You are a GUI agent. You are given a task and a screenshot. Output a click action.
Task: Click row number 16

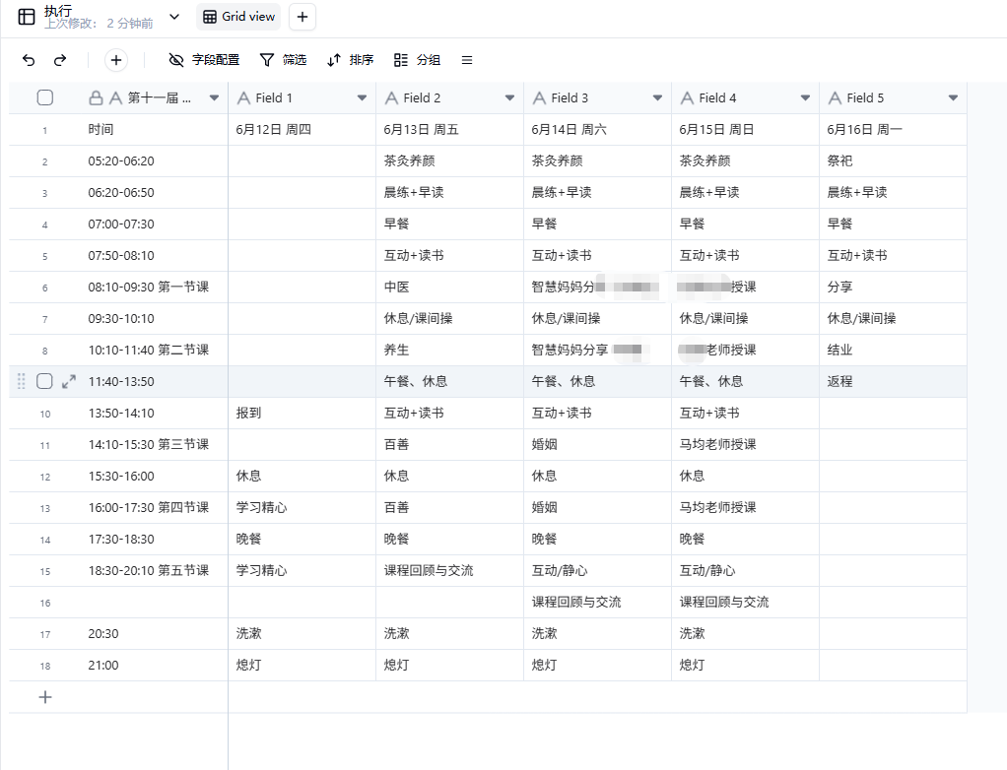45,604
